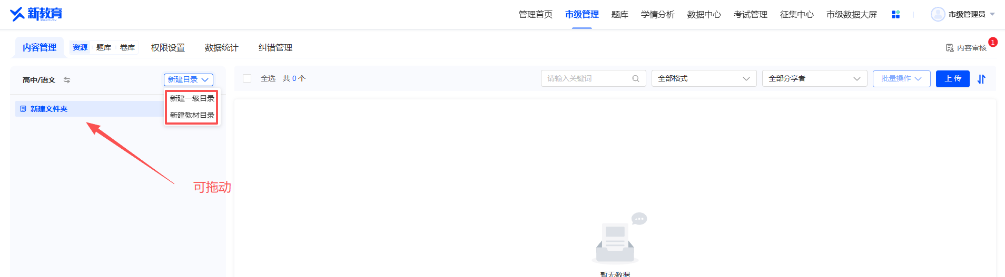Expand the 全部分享者 dropdown
This screenshot has height=277, width=1005.
point(814,78)
